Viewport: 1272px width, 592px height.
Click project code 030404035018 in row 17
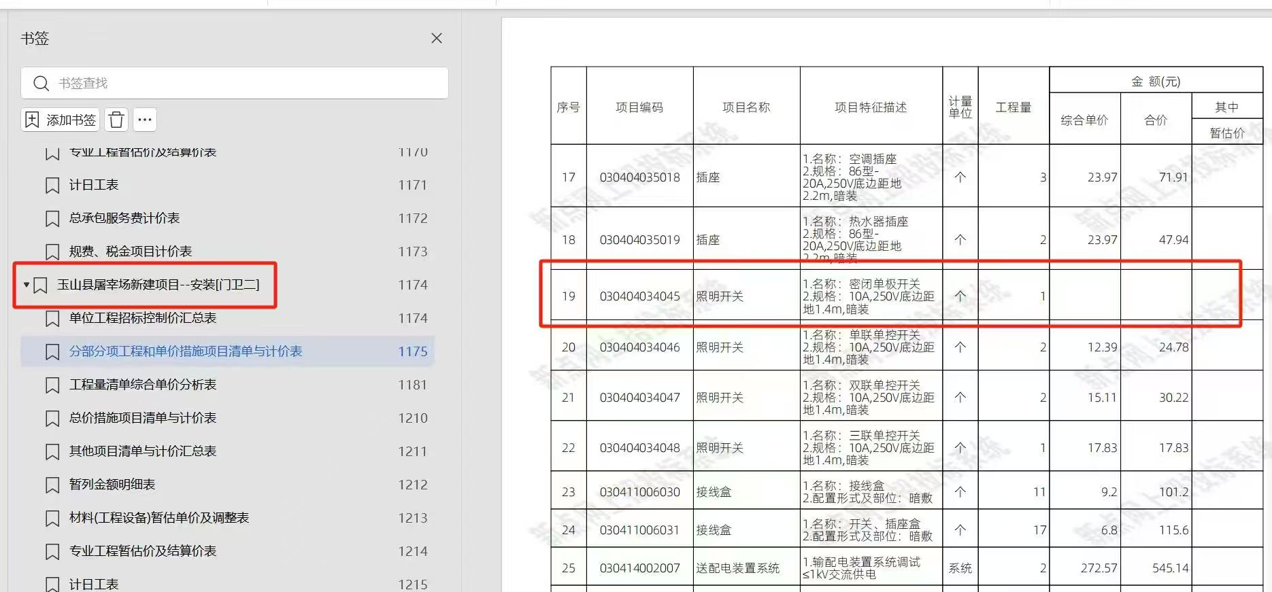point(639,177)
